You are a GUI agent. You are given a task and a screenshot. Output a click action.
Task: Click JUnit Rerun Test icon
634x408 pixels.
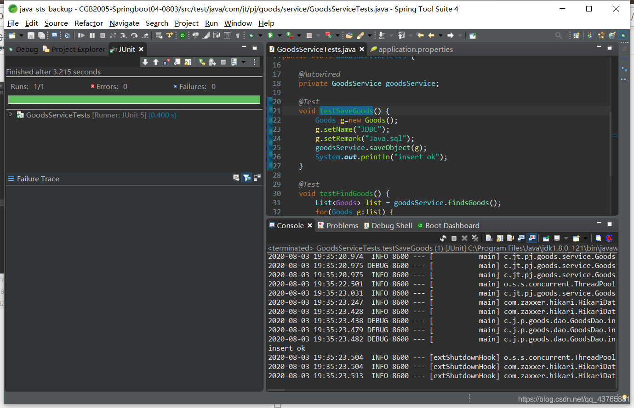coord(202,62)
